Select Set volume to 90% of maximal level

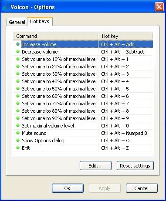pyautogui.click(x=59, y=118)
